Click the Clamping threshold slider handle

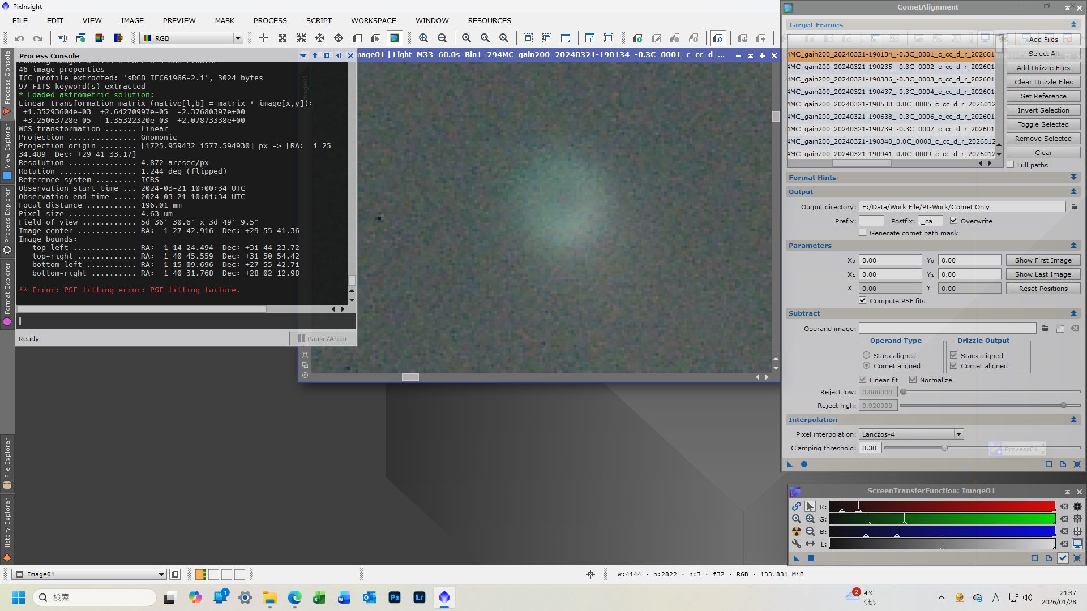944,448
